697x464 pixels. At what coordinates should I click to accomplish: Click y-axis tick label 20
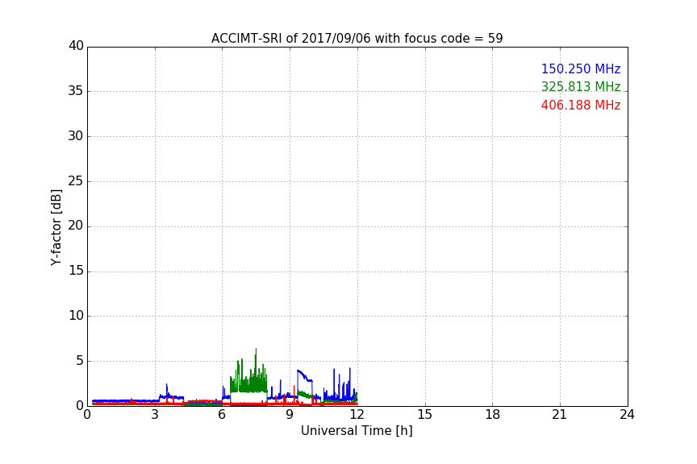(x=76, y=226)
